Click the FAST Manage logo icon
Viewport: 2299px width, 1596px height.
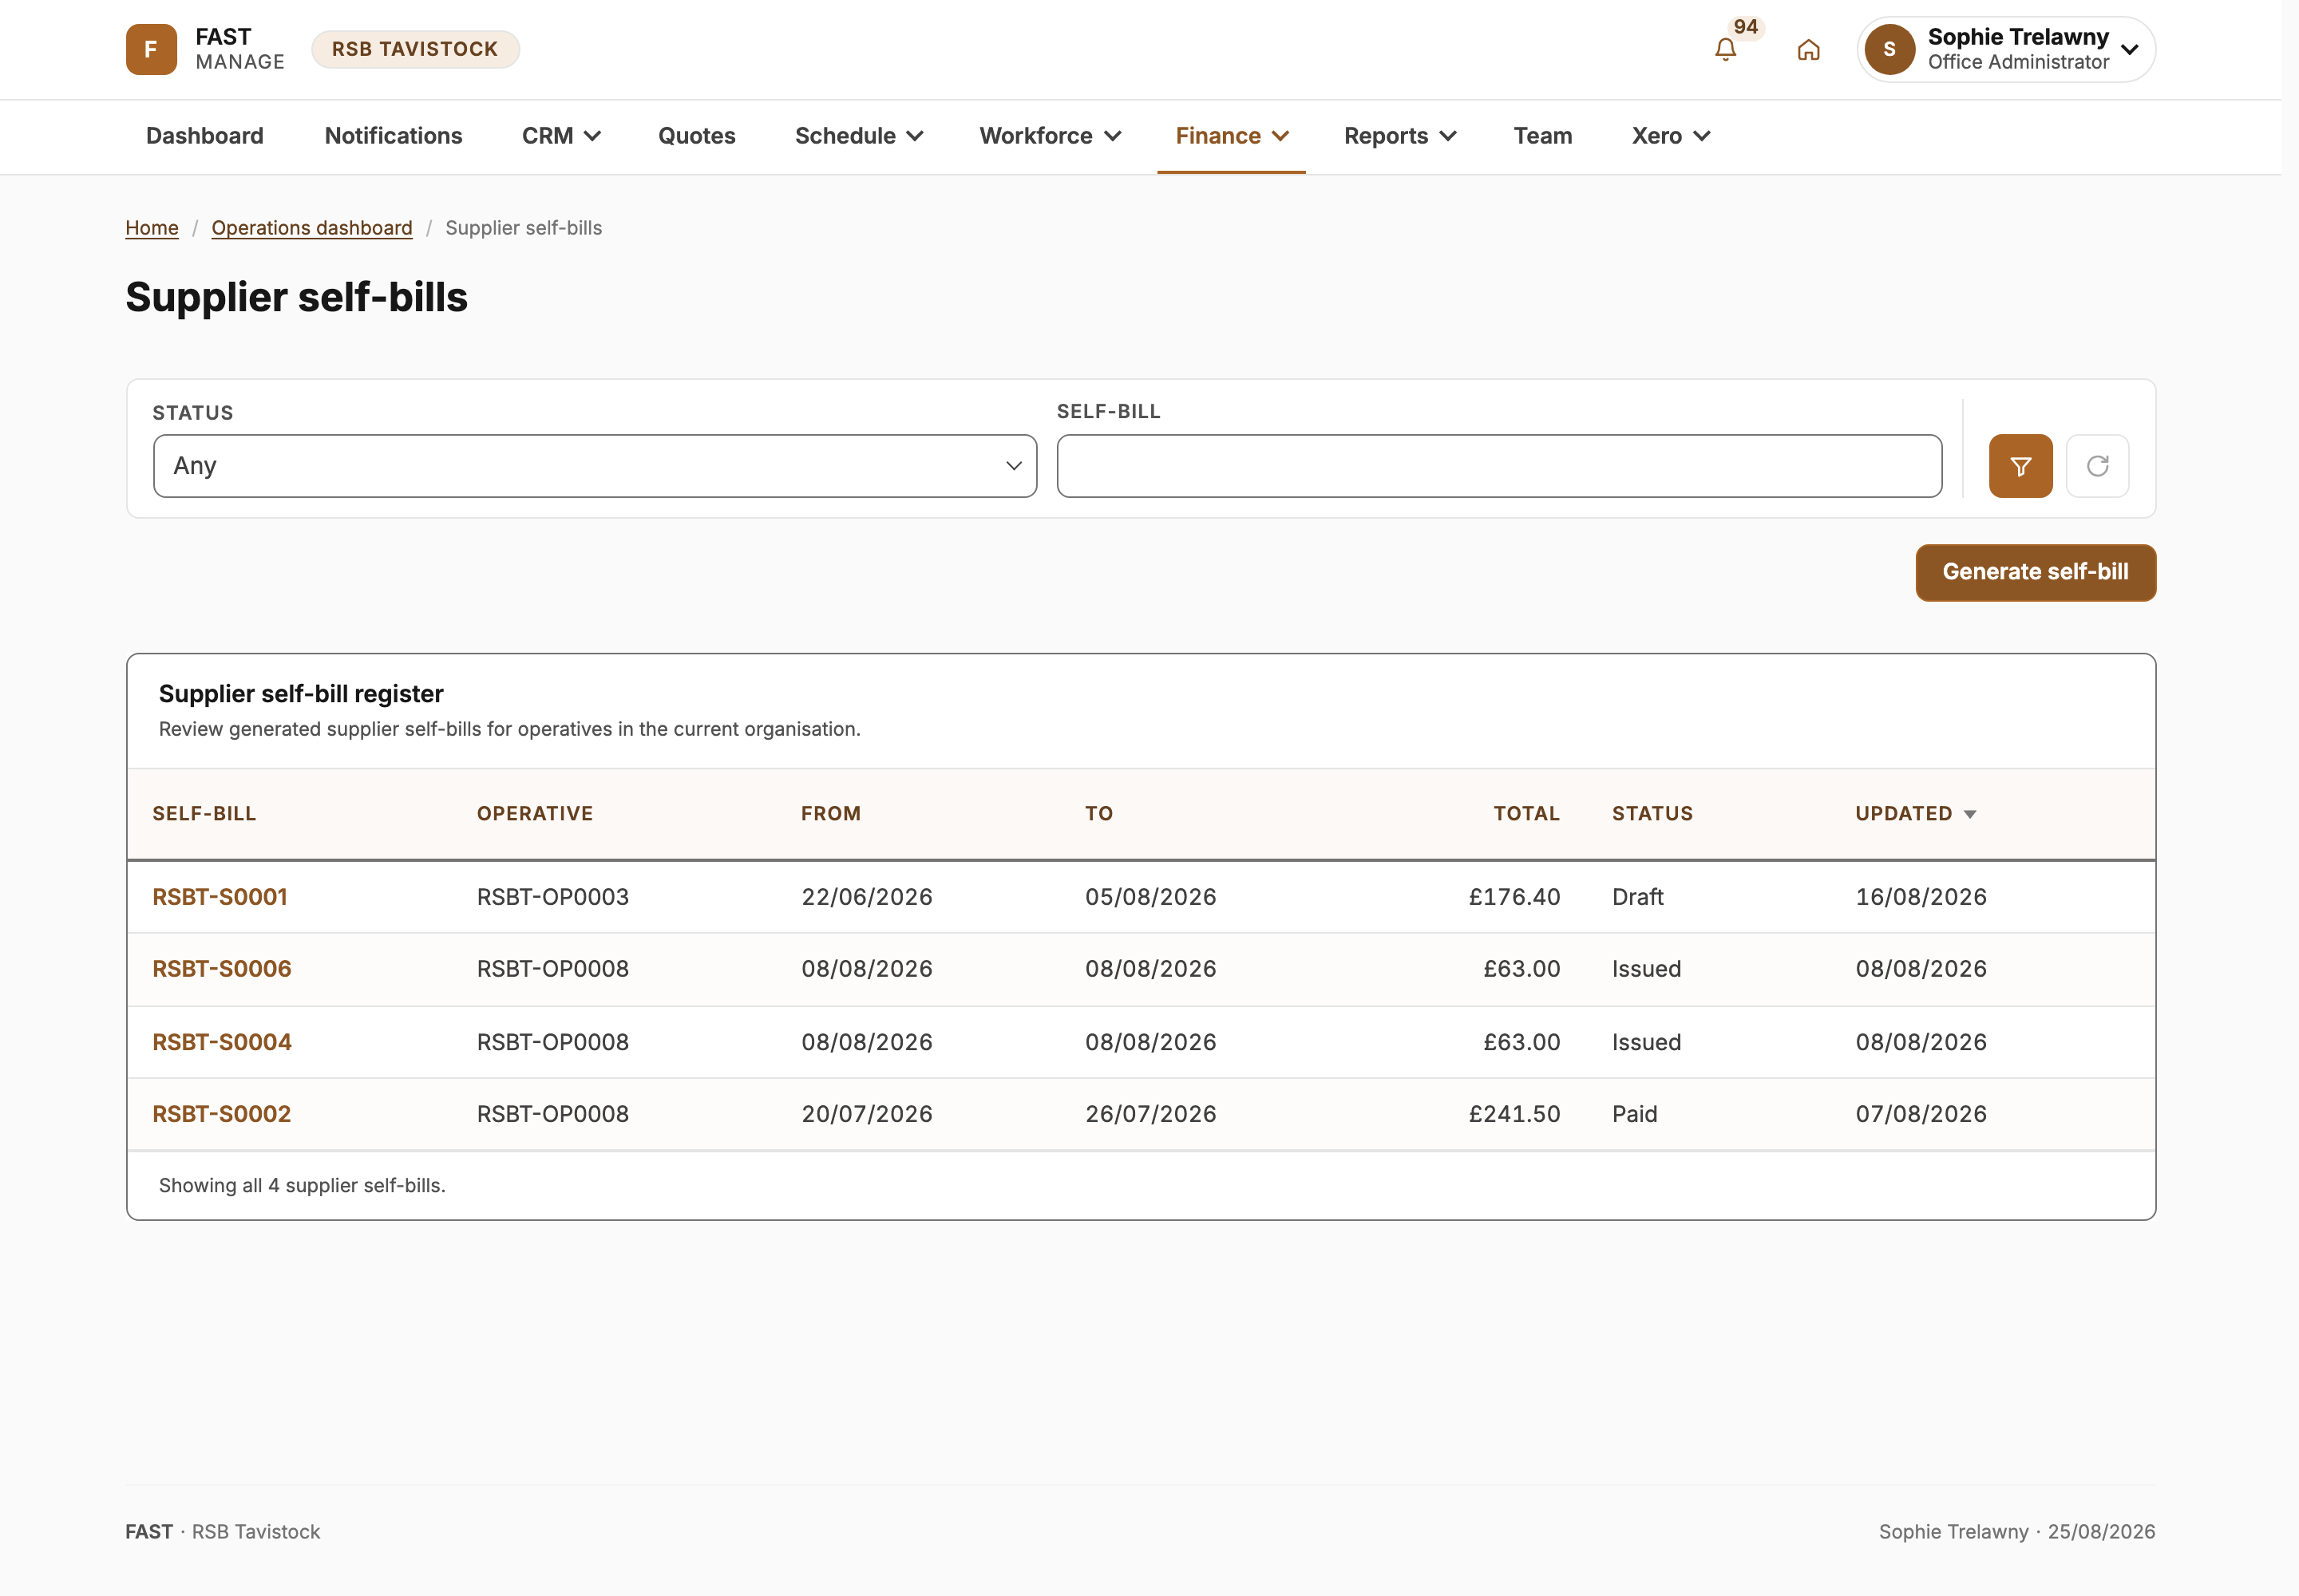coord(151,49)
